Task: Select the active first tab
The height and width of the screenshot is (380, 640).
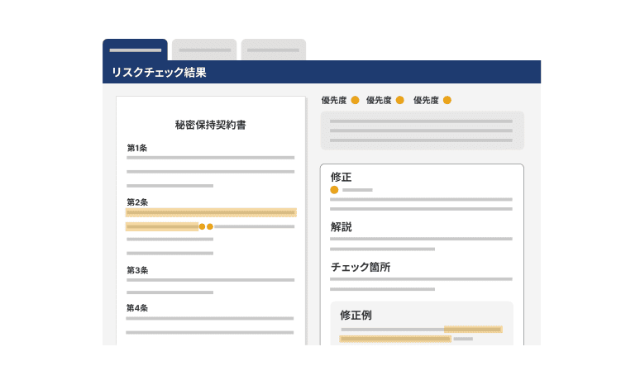Action: click(135, 50)
